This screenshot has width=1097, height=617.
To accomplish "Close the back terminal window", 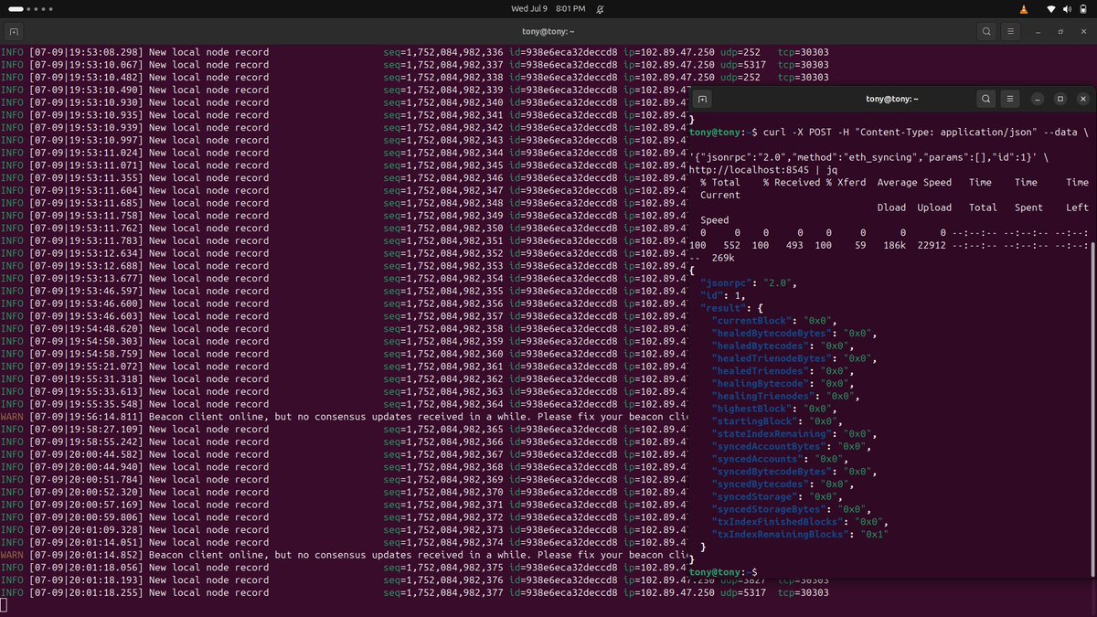I will point(1082,31).
